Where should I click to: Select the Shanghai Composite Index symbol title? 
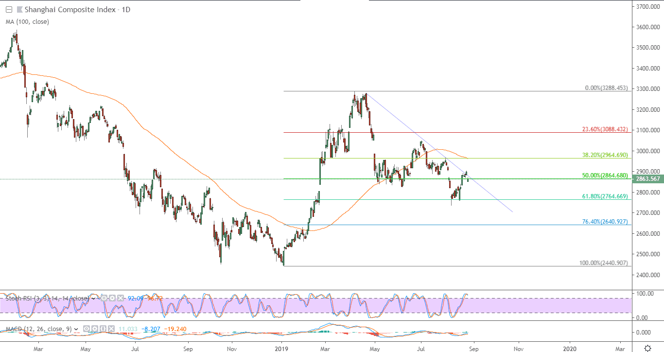click(x=71, y=9)
